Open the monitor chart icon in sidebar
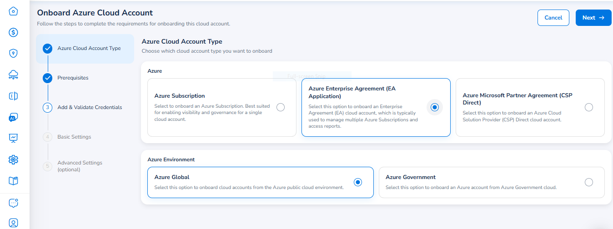 (x=14, y=138)
